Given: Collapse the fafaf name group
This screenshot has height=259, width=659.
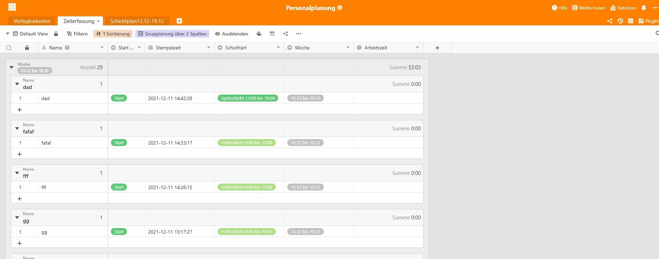Looking at the screenshot, I should (x=17, y=128).
